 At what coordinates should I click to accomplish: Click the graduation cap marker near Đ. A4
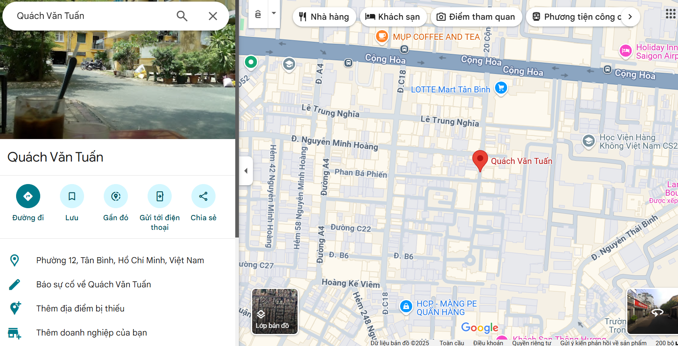(289, 64)
